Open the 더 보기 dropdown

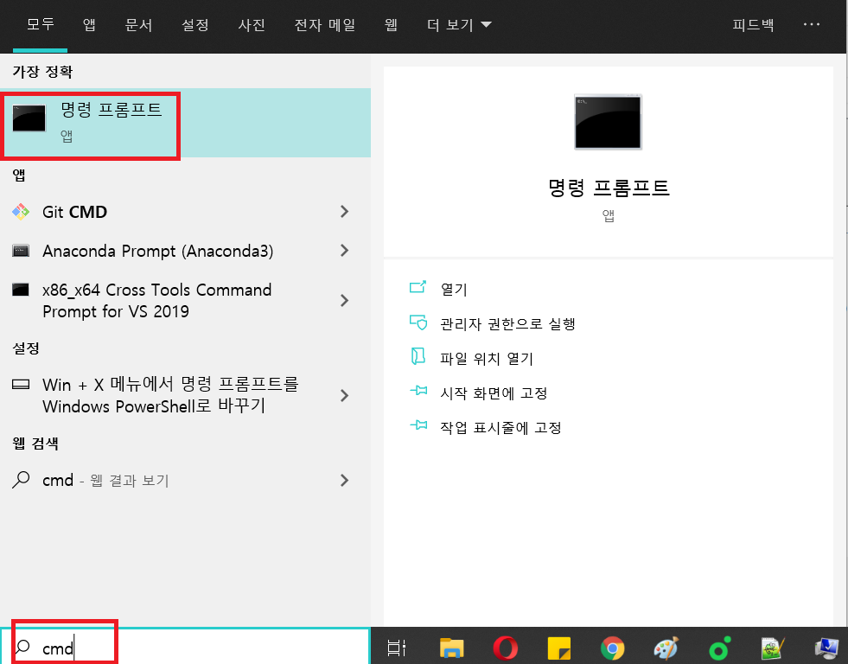click(459, 25)
